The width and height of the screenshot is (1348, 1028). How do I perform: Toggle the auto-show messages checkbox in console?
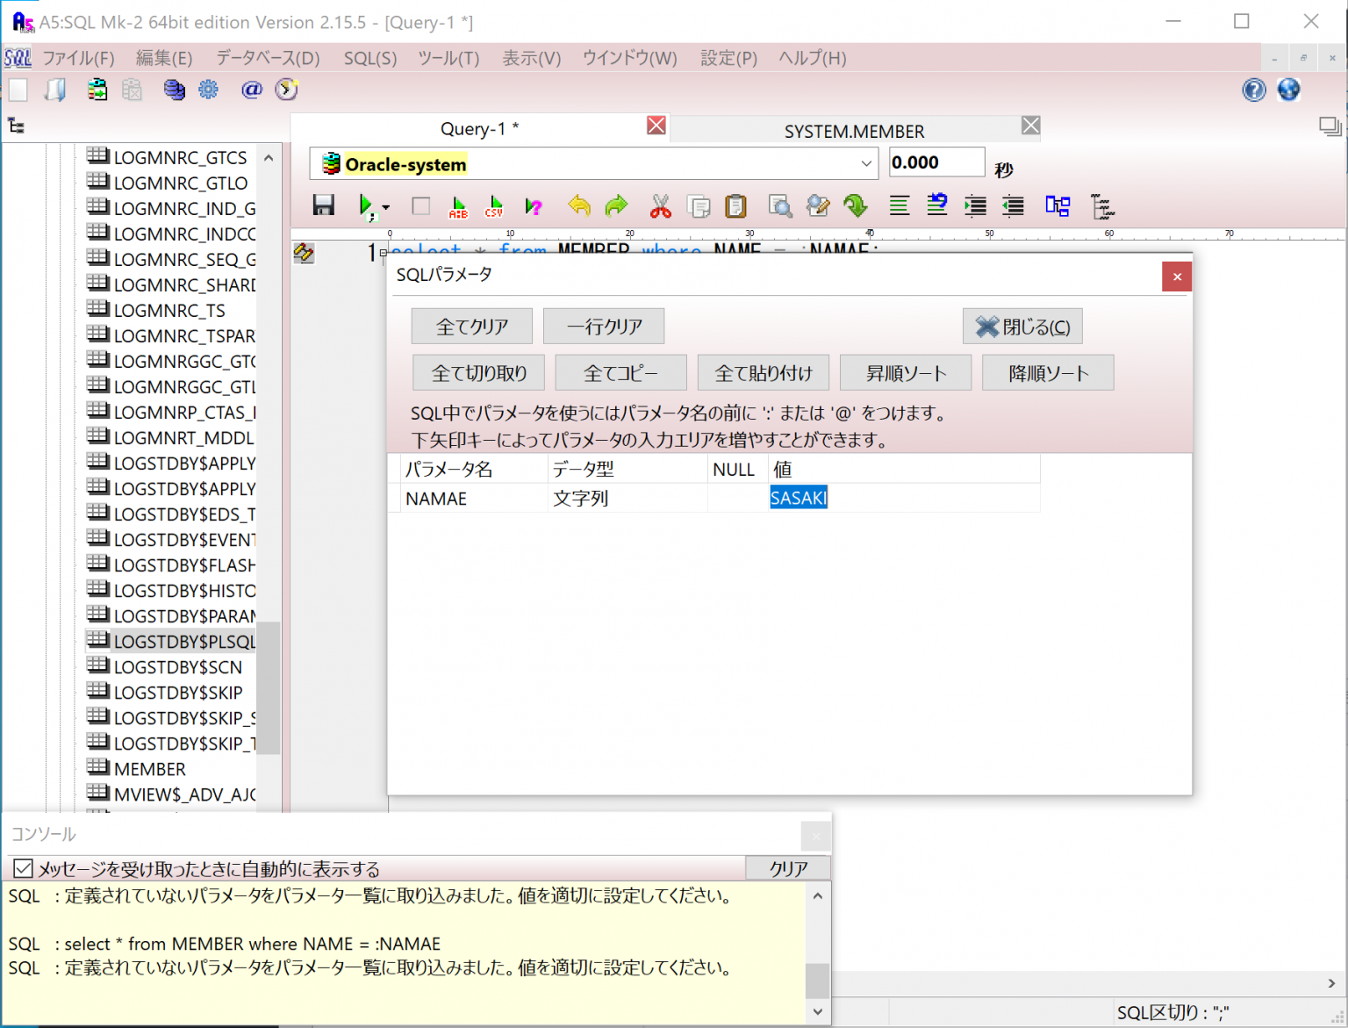click(x=23, y=868)
